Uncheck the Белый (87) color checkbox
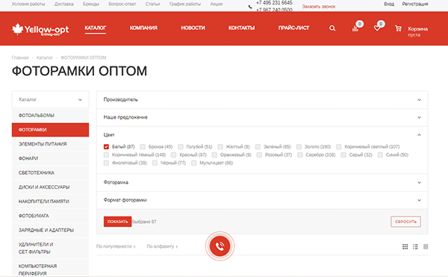This screenshot has height=277, width=448. [x=106, y=147]
